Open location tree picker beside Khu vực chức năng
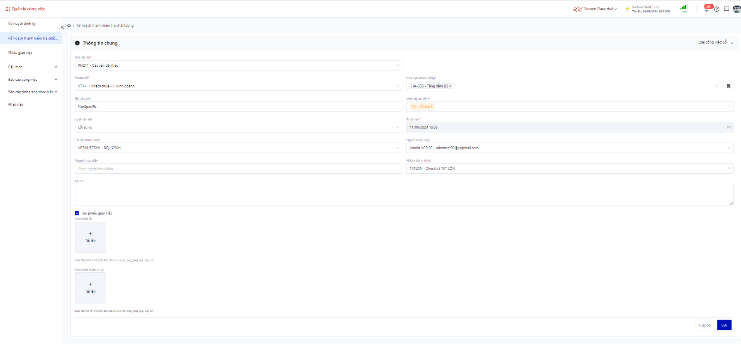The width and height of the screenshot is (741, 344). (728, 86)
